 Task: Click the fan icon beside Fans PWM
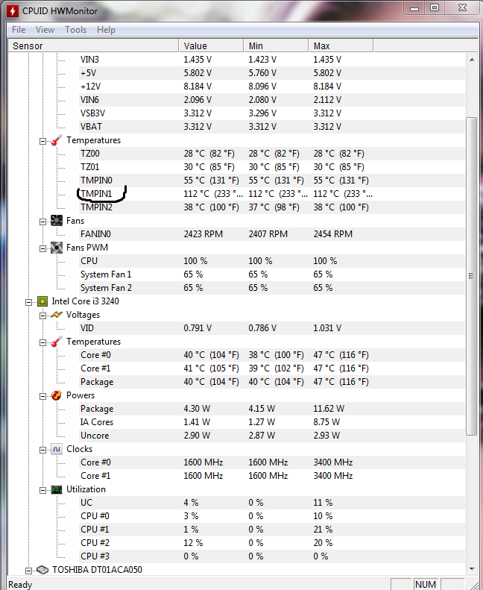tap(57, 248)
